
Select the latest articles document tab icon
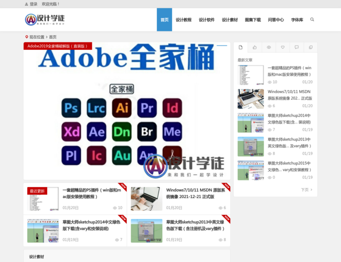240,47
